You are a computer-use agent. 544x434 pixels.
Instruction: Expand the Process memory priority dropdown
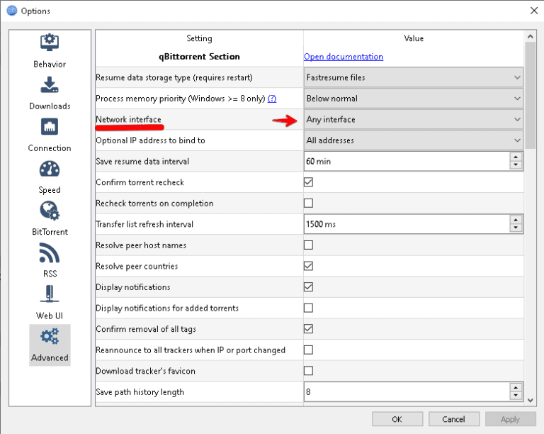tap(414, 99)
